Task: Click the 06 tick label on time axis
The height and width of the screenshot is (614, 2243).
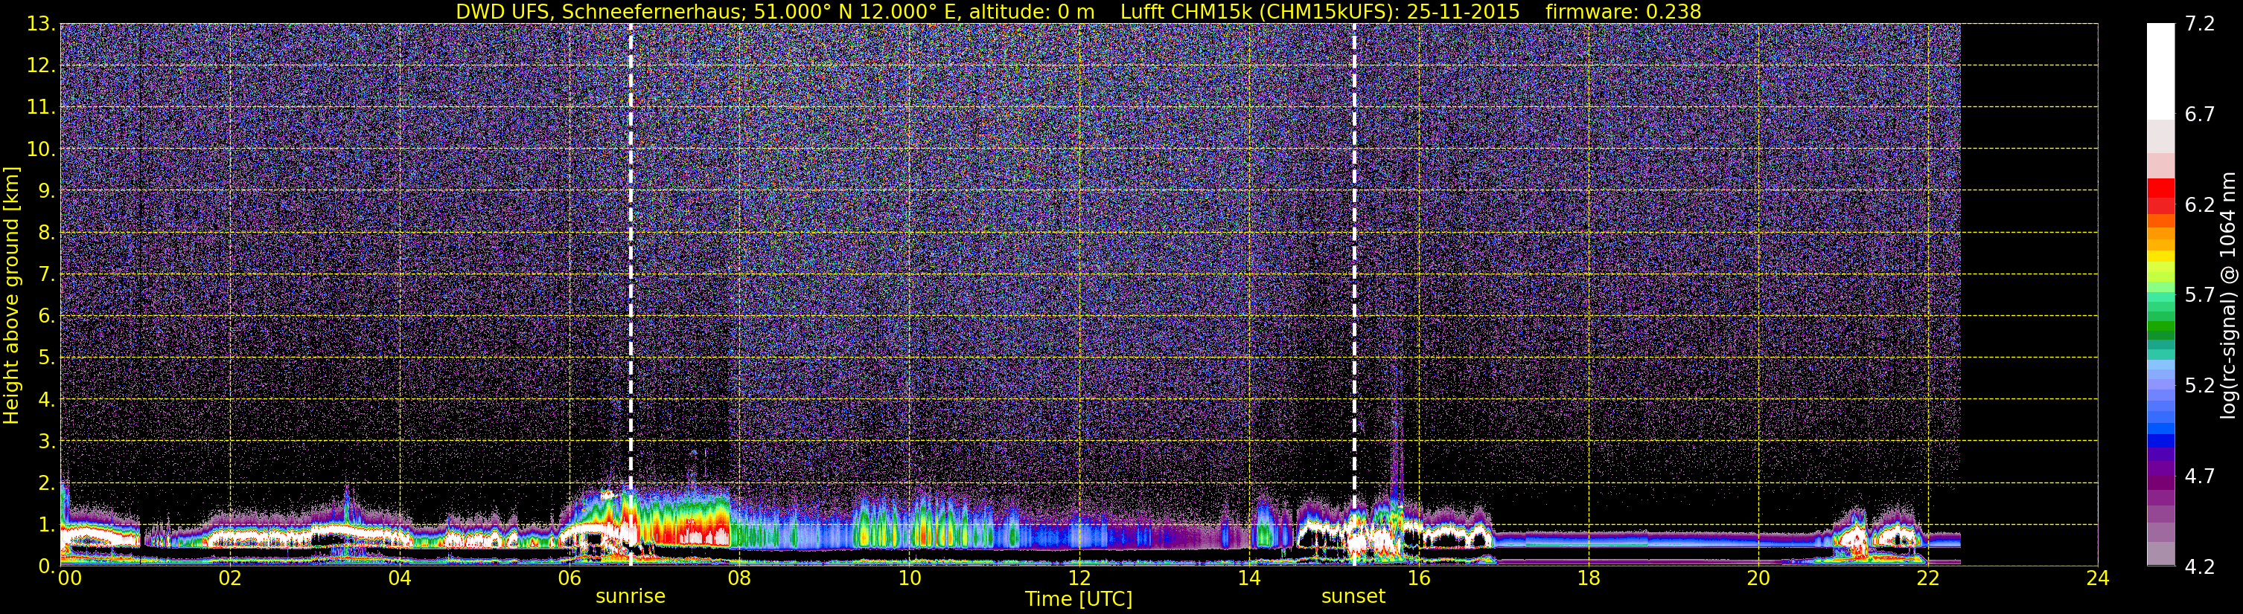Action: coord(569,579)
